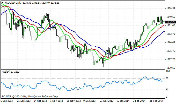Click the RSI scale value 0

(x=167, y=97)
